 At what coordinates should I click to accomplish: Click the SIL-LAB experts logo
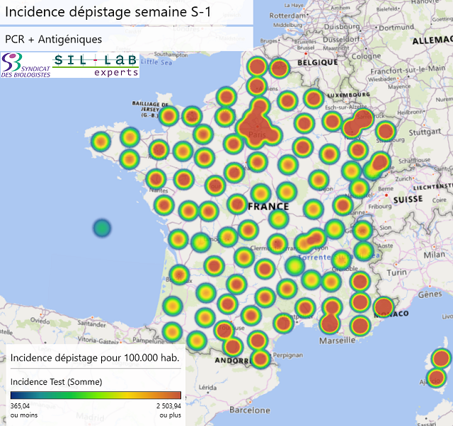(96, 64)
